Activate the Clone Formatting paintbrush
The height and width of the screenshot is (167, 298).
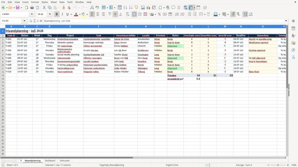coord(64,8)
